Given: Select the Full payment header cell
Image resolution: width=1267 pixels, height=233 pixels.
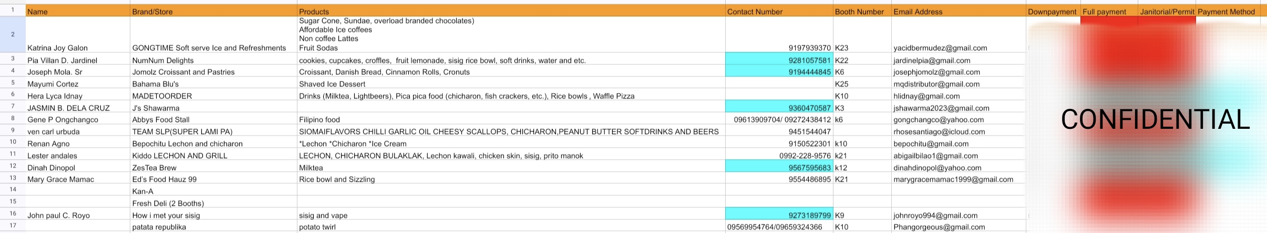Looking at the screenshot, I should [1108, 12].
